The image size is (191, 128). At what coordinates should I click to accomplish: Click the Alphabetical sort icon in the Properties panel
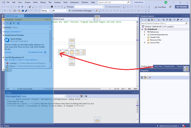click(146, 77)
